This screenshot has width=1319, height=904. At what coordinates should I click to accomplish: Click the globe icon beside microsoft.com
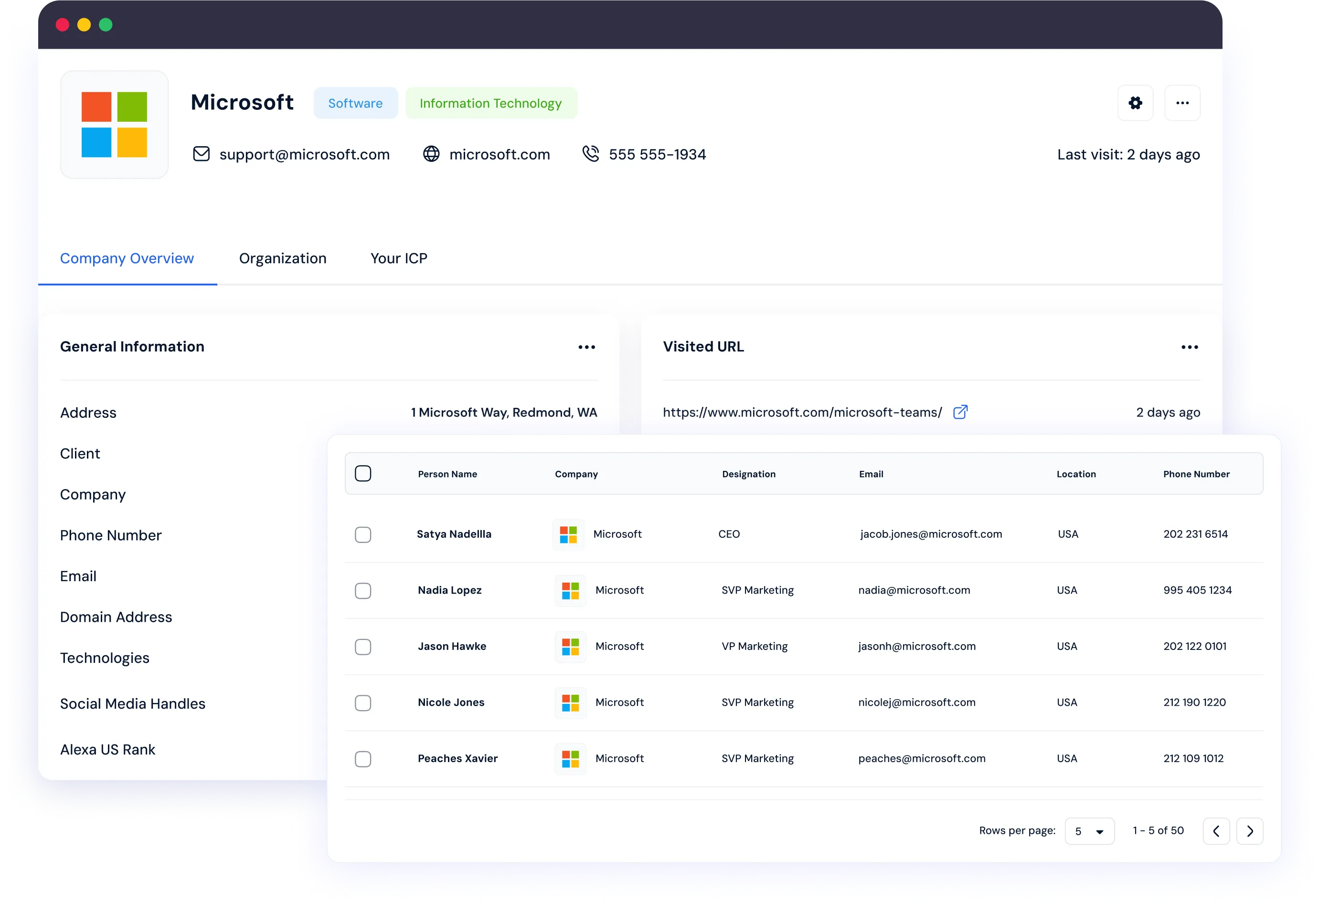tap(431, 154)
